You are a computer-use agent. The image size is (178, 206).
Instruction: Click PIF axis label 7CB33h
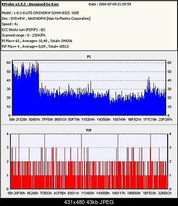click(46, 193)
